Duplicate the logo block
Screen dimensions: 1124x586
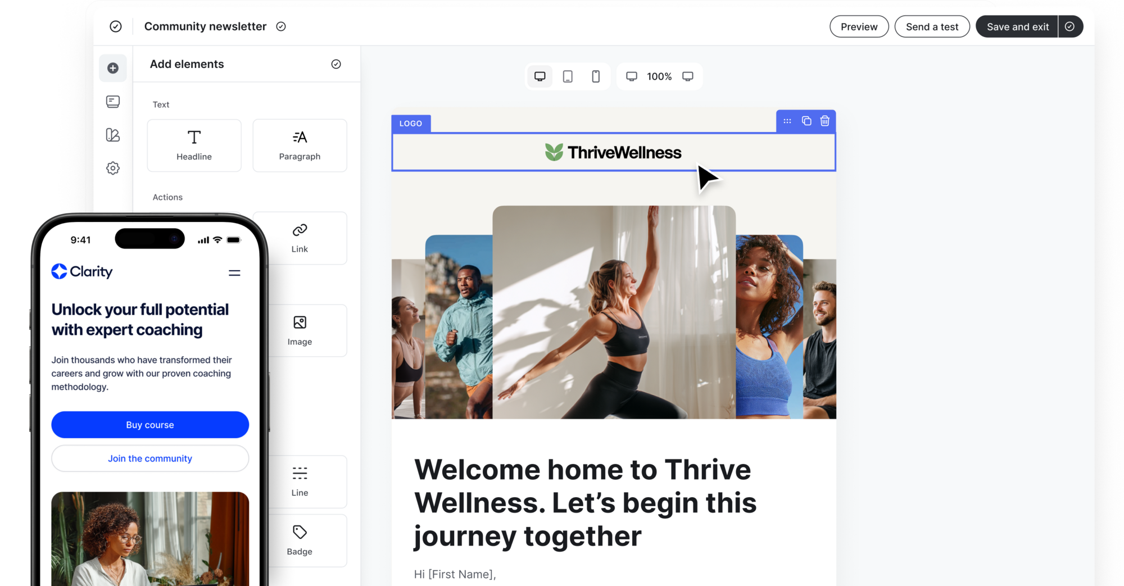click(806, 121)
